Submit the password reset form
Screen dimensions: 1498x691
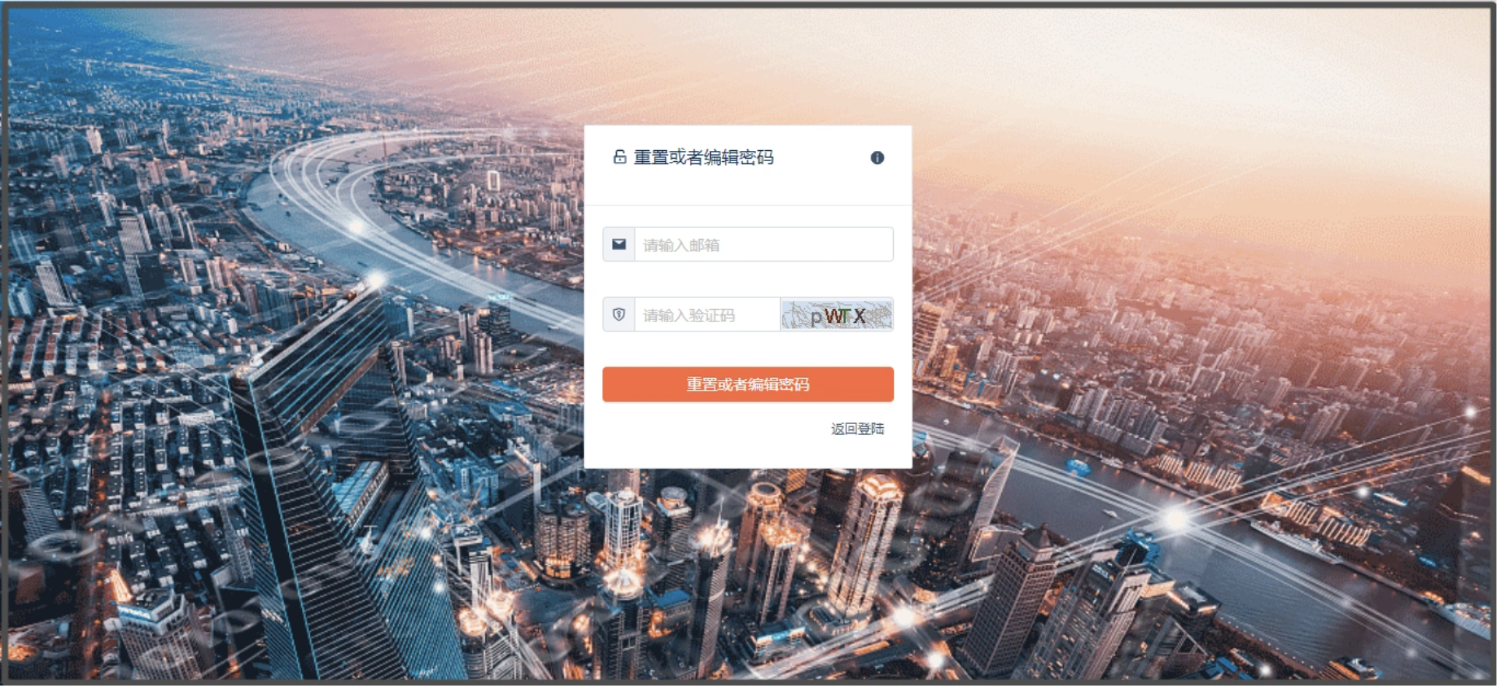click(x=748, y=384)
